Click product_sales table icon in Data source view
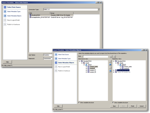The height and width of the screenshot is (113, 150). [x=88, y=67]
